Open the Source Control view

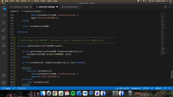(4, 23)
